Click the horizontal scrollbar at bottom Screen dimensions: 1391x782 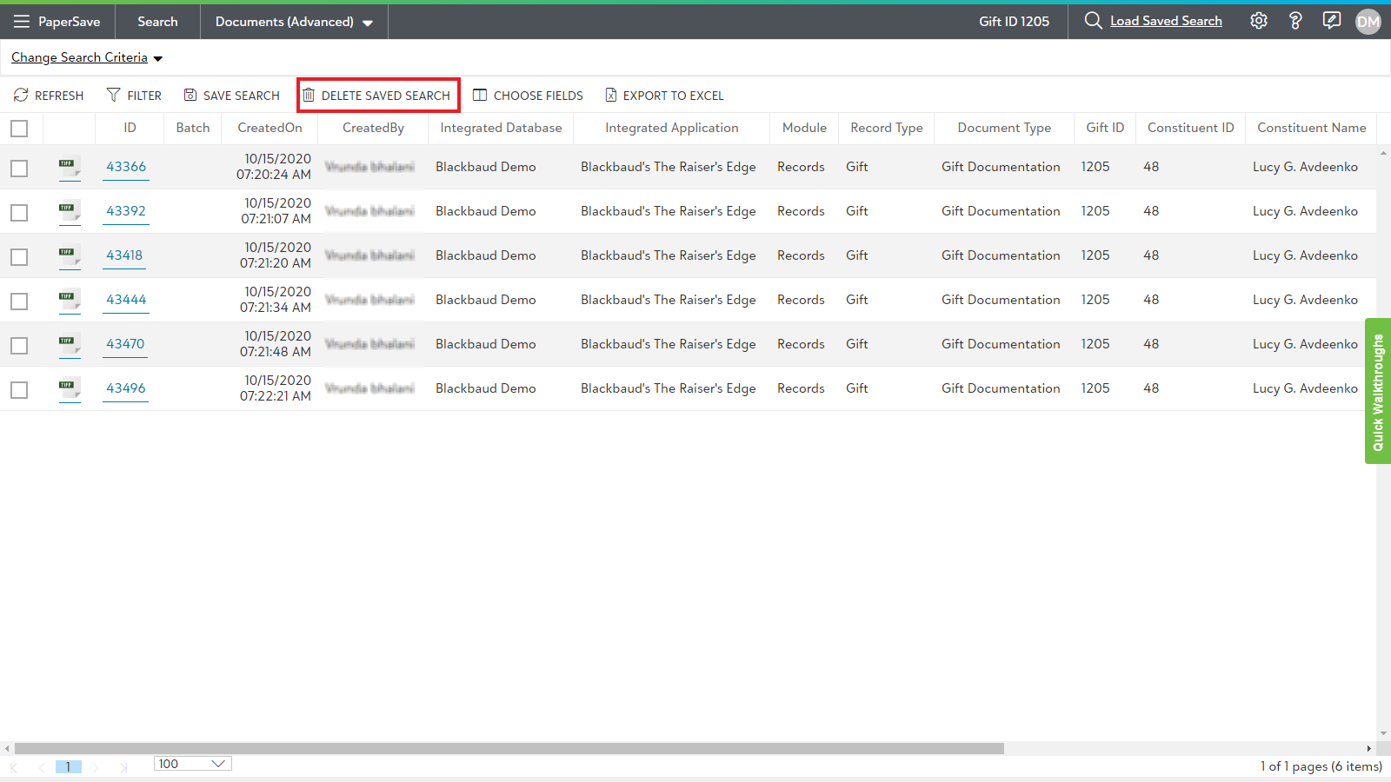click(509, 748)
